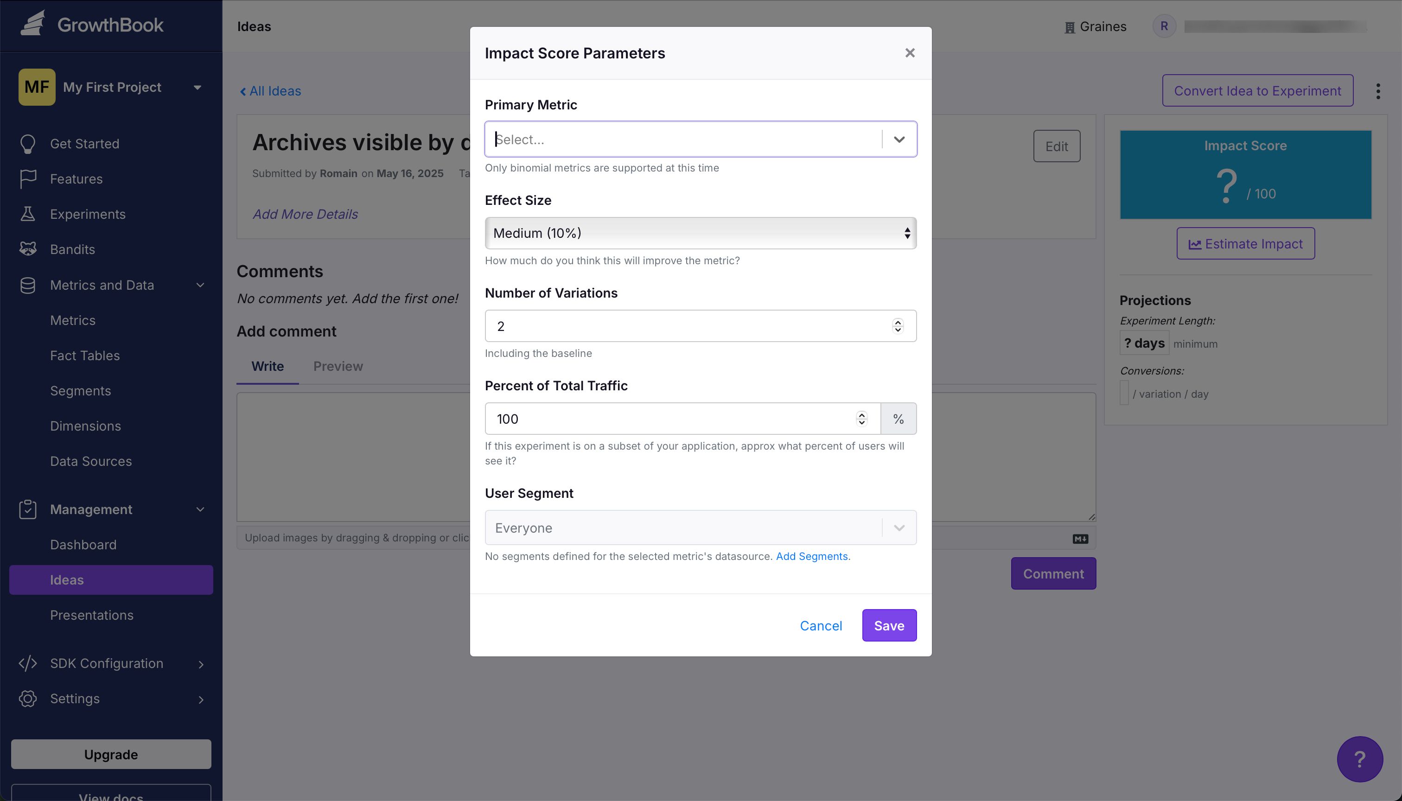Click the Upgrade button
This screenshot has width=1402, height=801.
[x=111, y=754]
